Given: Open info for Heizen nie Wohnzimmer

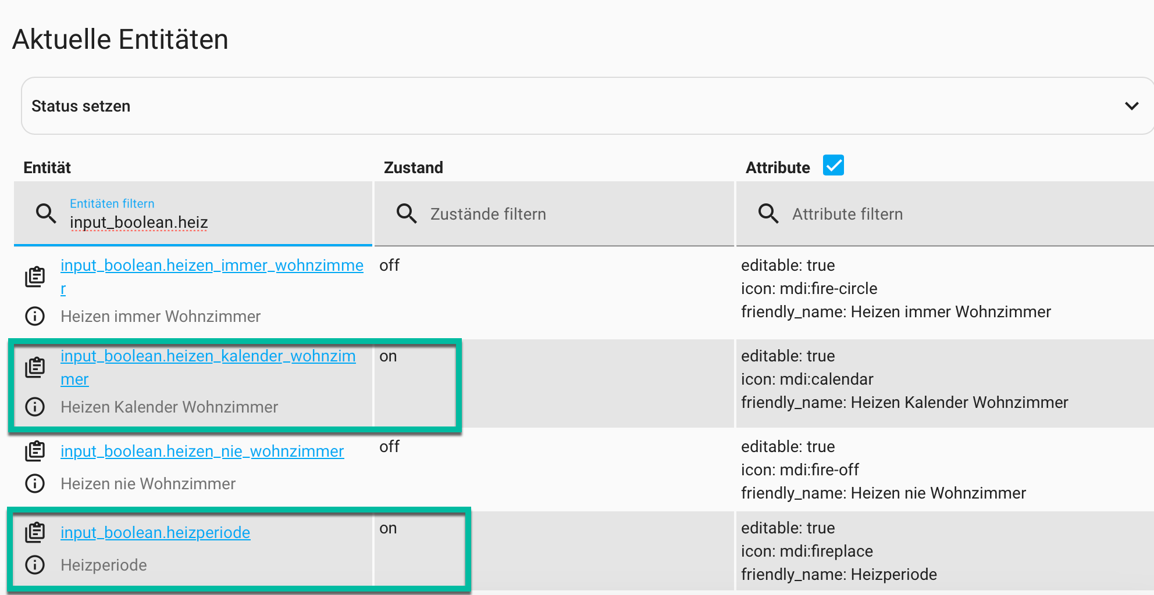Looking at the screenshot, I should click(x=35, y=483).
